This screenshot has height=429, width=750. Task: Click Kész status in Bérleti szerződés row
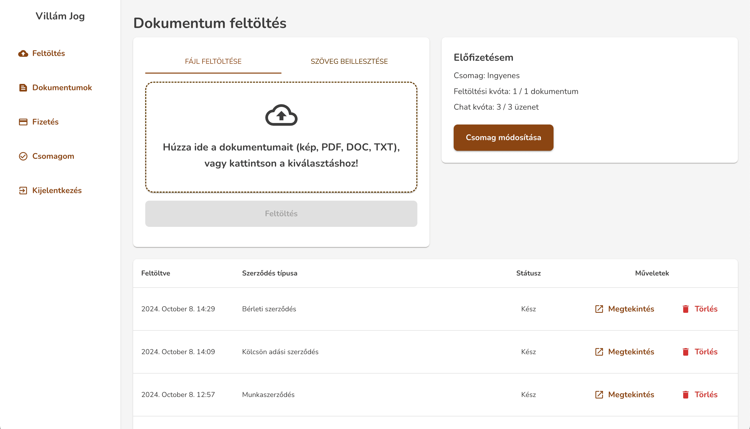(x=528, y=309)
